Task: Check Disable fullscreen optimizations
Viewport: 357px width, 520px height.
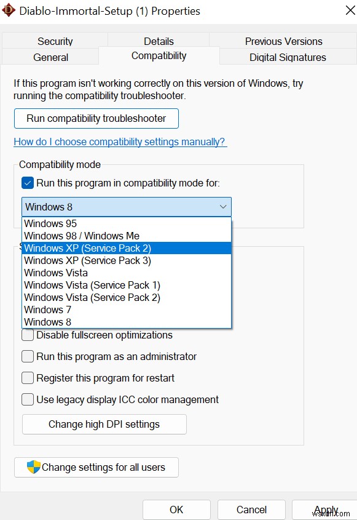Action: click(28, 335)
